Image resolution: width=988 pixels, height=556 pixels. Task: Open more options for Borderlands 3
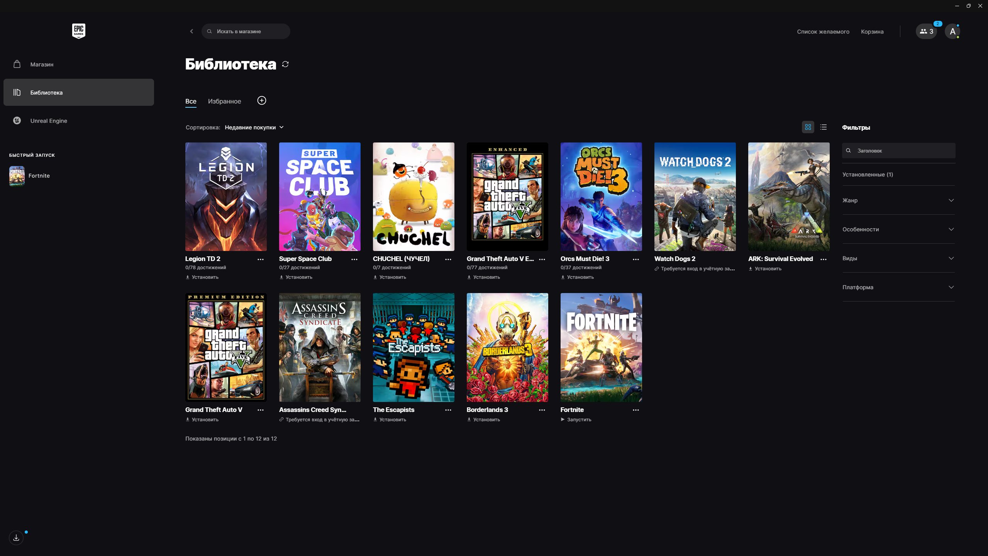click(542, 410)
